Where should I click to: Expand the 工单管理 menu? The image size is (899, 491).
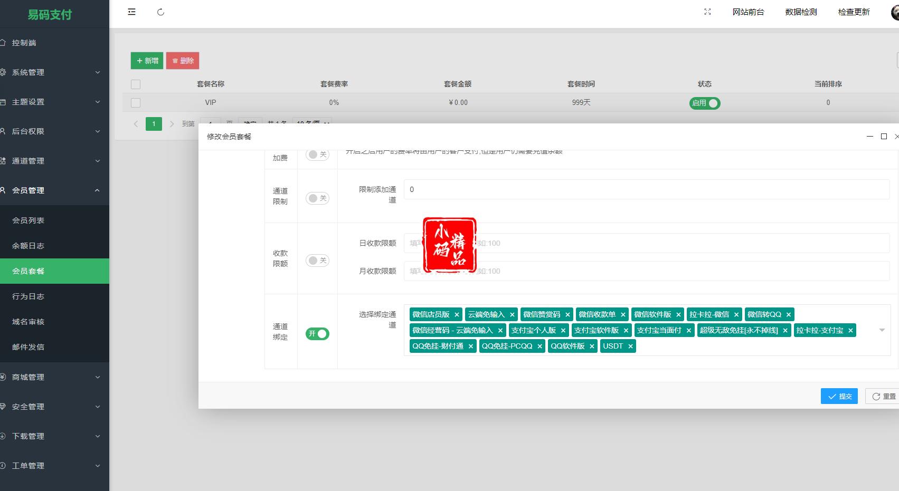(54, 466)
